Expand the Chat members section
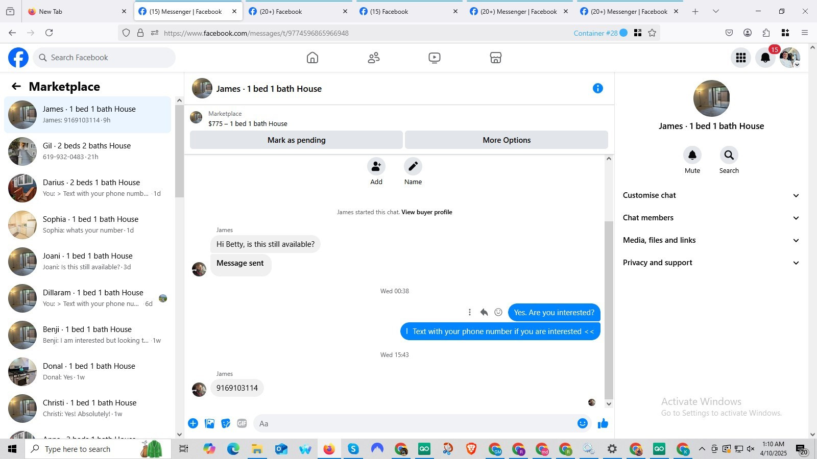Screen dimensions: 817x459 (x=711, y=218)
